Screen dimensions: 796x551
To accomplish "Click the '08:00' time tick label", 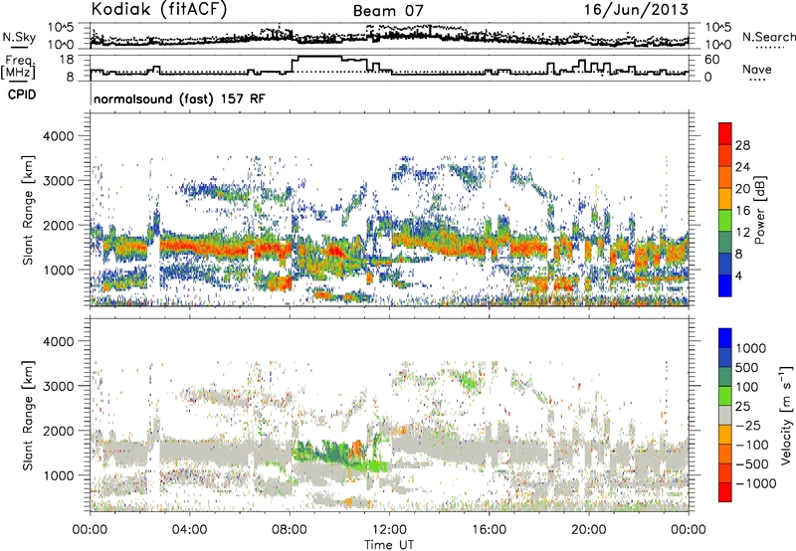I will (x=290, y=530).
